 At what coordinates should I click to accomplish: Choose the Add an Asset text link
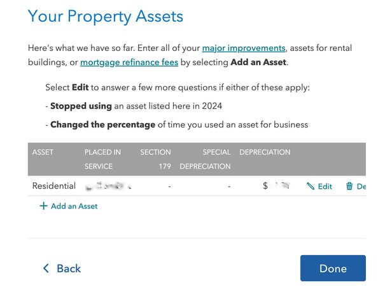pyautogui.click(x=74, y=206)
